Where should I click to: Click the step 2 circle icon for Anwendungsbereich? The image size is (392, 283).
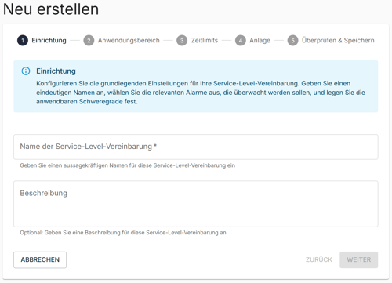(89, 41)
